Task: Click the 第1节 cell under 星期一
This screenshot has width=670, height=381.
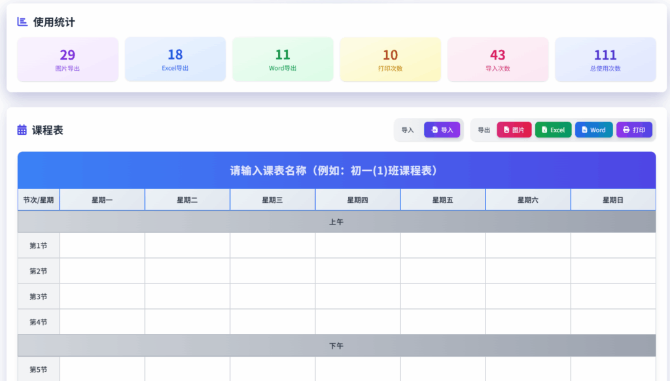Action: click(102, 245)
